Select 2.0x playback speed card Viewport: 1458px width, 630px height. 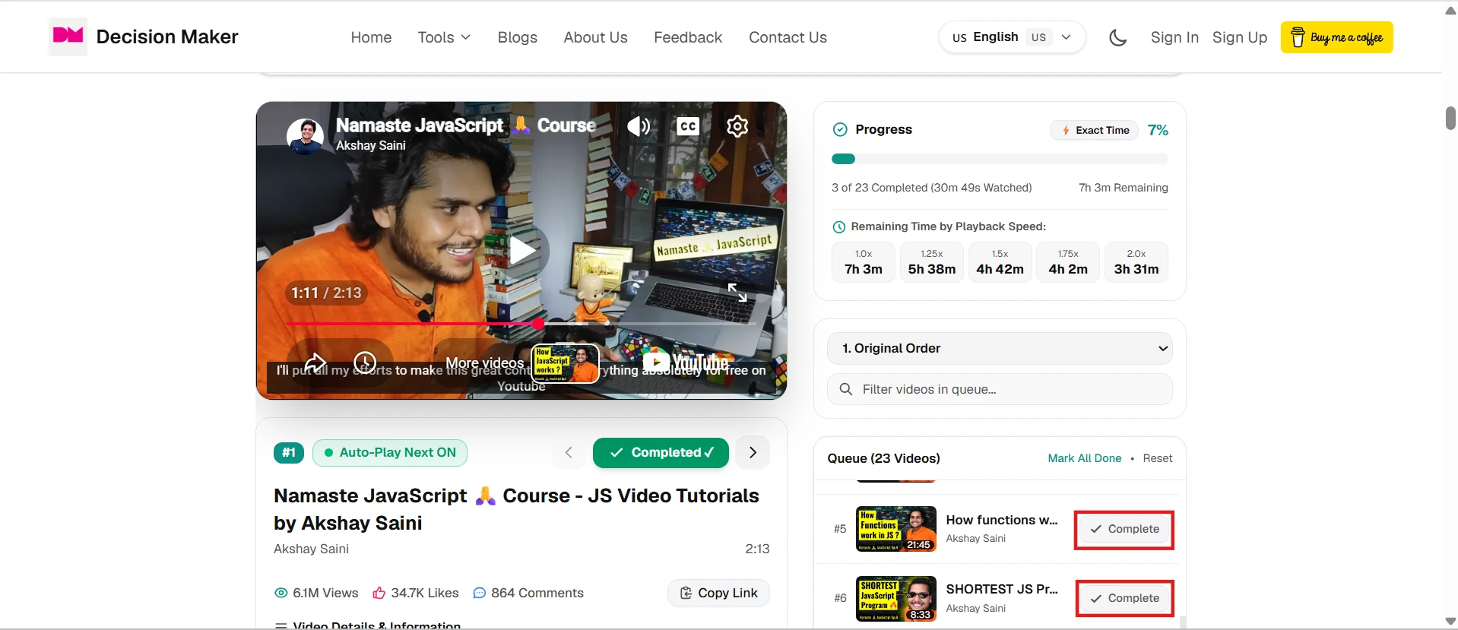click(1136, 262)
